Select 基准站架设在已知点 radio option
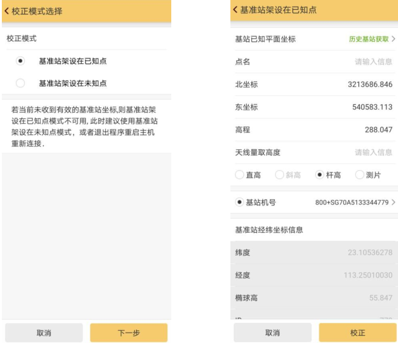Image resolution: width=398 pixels, height=343 pixels. [21, 61]
